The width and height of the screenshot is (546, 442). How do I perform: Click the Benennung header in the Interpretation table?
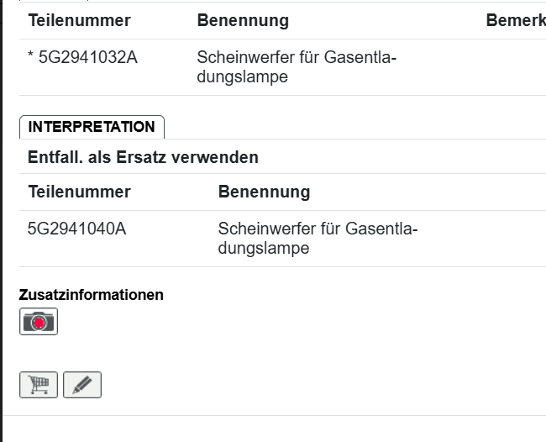(x=264, y=192)
